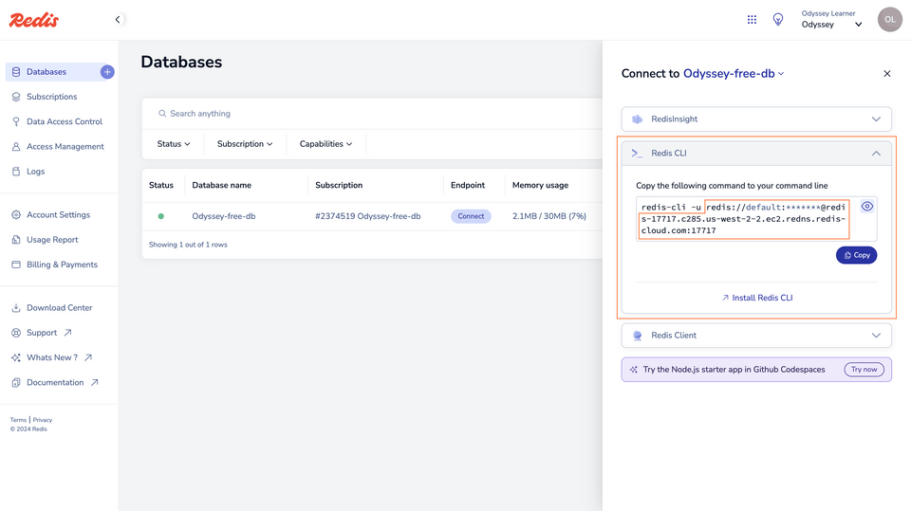Image resolution: width=911 pixels, height=511 pixels.
Task: Click the Connect endpoint button
Action: [x=471, y=216]
